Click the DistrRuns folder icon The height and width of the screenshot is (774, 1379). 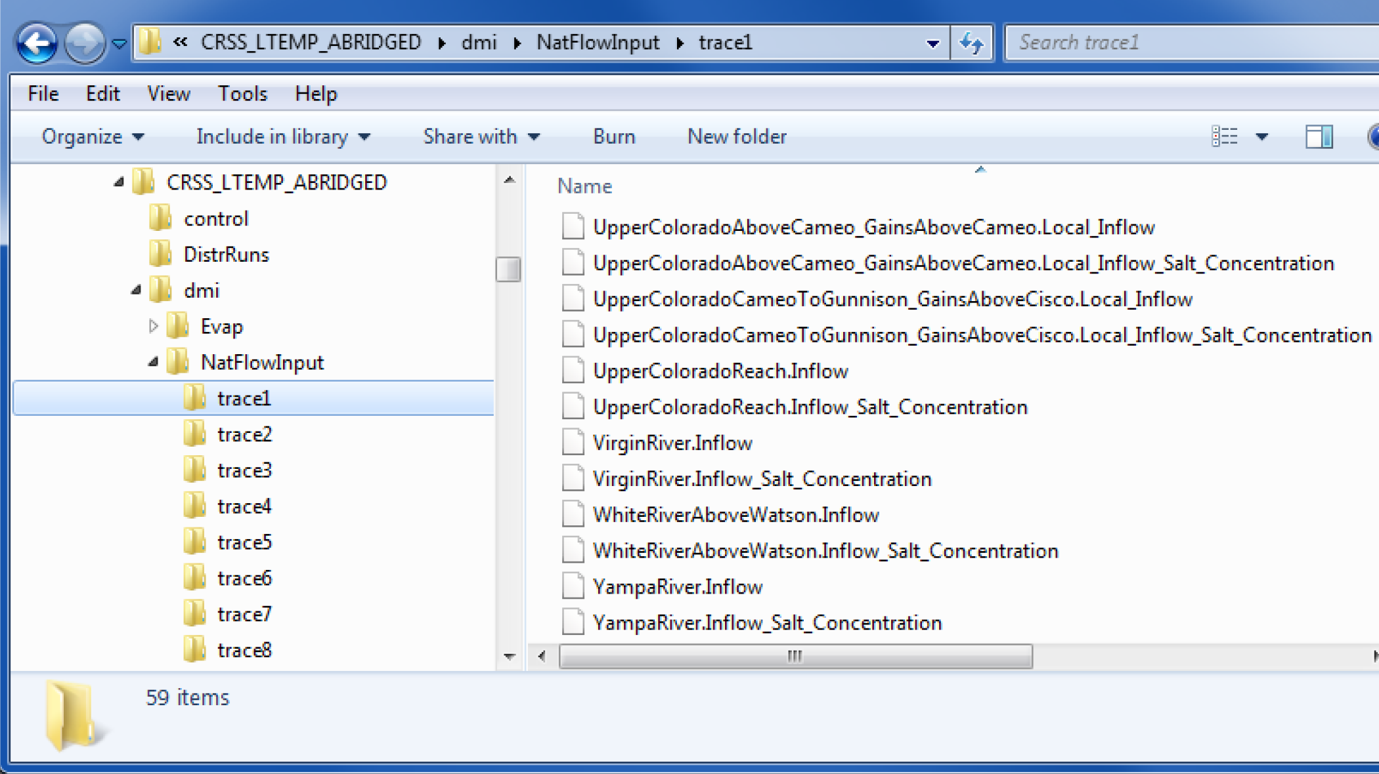click(160, 255)
